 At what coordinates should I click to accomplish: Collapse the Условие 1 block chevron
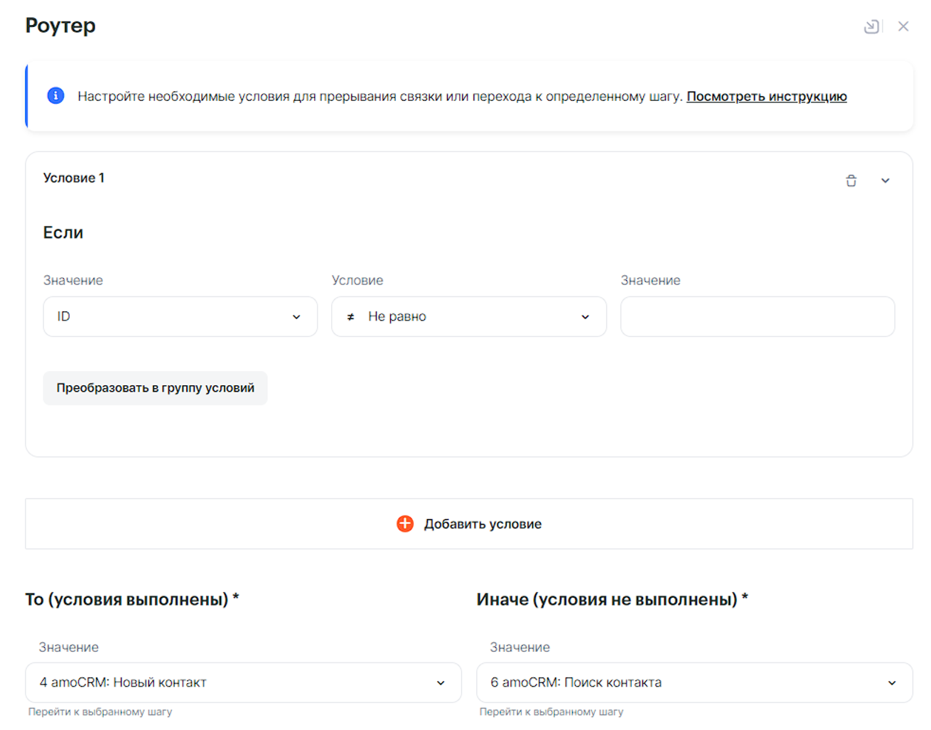click(x=886, y=181)
